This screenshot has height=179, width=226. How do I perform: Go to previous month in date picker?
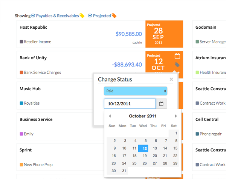tap(110, 116)
